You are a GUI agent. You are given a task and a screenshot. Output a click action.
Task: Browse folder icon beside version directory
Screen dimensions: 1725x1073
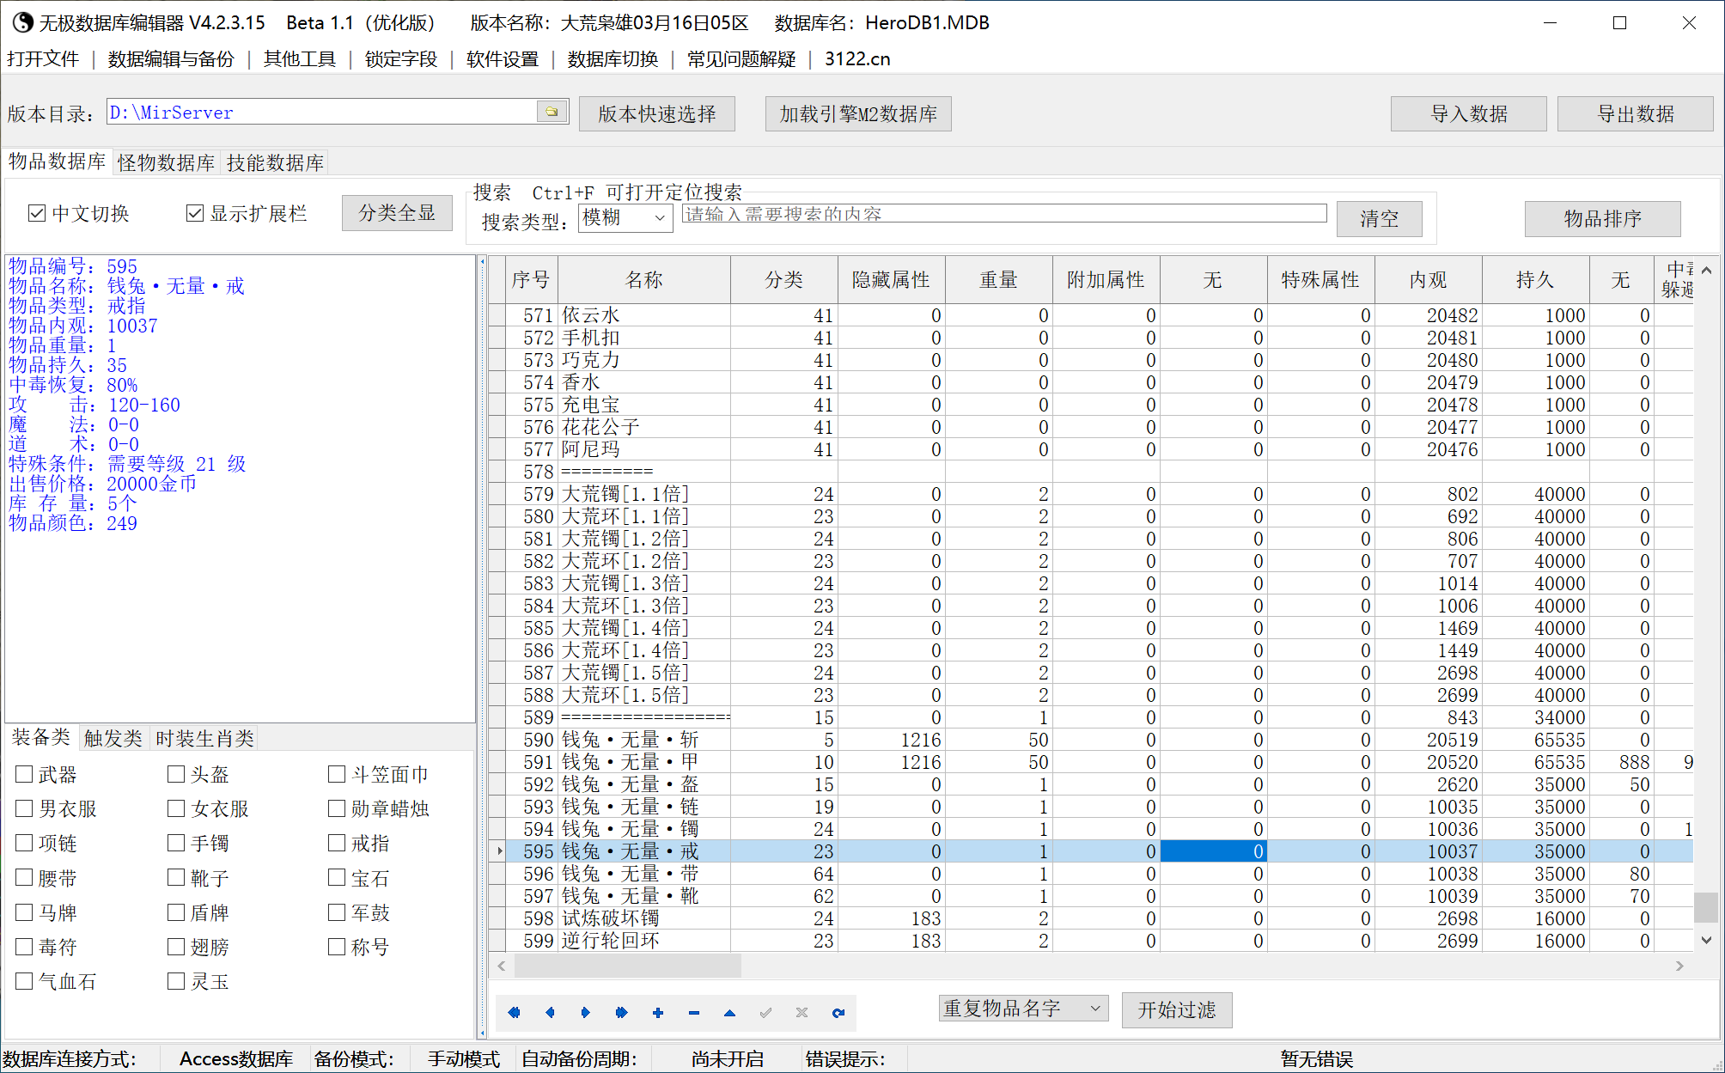[552, 112]
